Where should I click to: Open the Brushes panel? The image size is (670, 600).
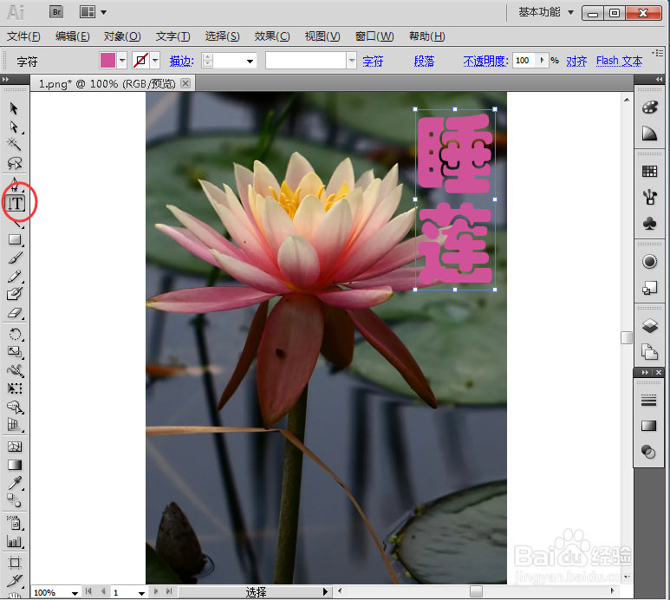649,197
